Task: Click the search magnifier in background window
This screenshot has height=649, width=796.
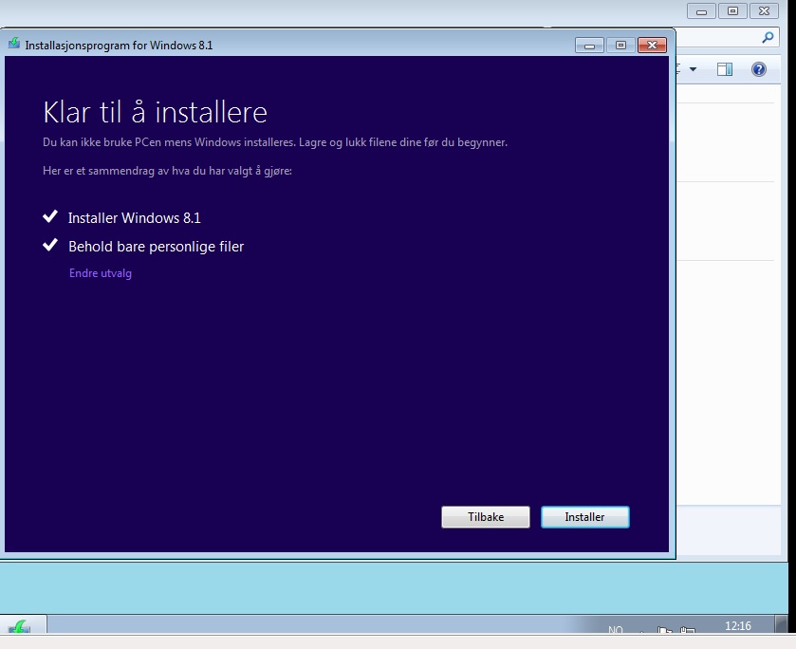Action: click(x=768, y=37)
